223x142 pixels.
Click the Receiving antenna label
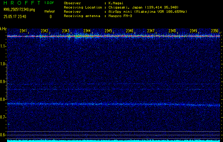point(82,16)
